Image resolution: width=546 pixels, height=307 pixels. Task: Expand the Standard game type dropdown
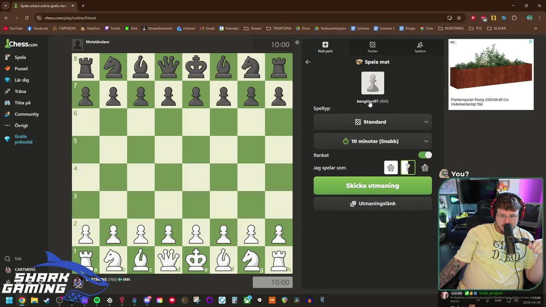[x=372, y=122]
